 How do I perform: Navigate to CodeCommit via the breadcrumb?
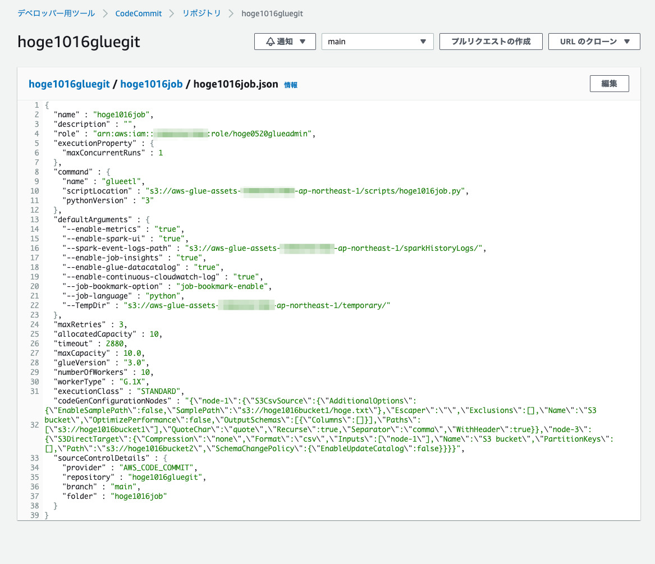click(x=138, y=13)
